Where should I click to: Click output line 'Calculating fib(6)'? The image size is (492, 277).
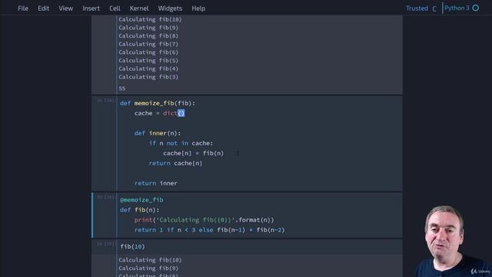148,52
